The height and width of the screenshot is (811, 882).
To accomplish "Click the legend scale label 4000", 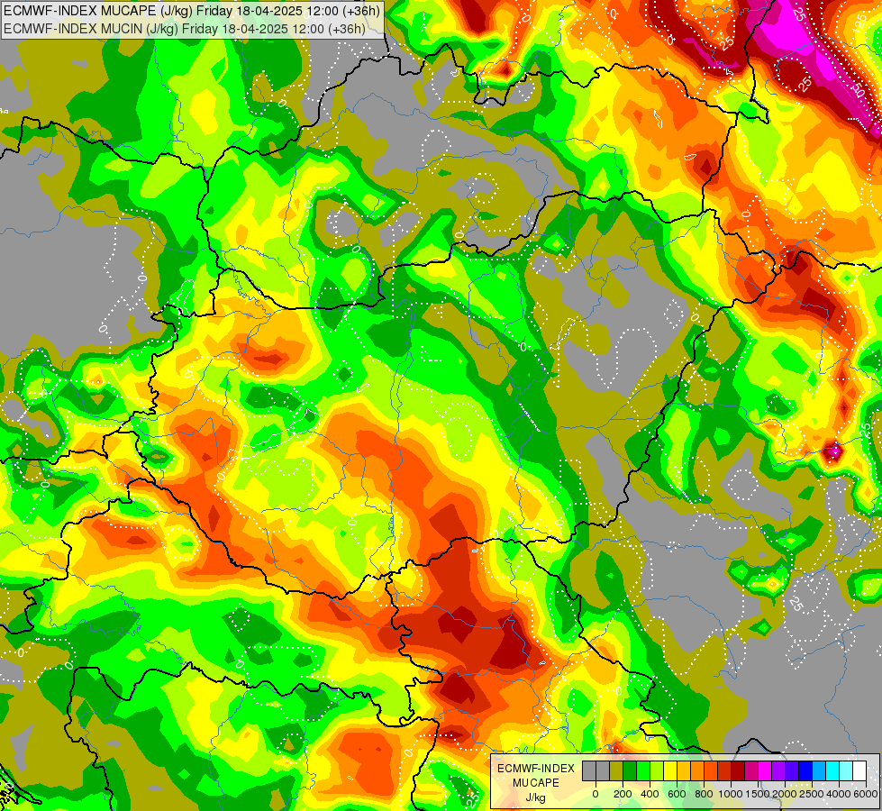I will coord(839,794).
